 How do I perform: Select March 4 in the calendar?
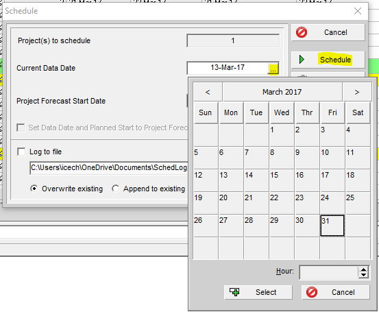[x=358, y=135]
